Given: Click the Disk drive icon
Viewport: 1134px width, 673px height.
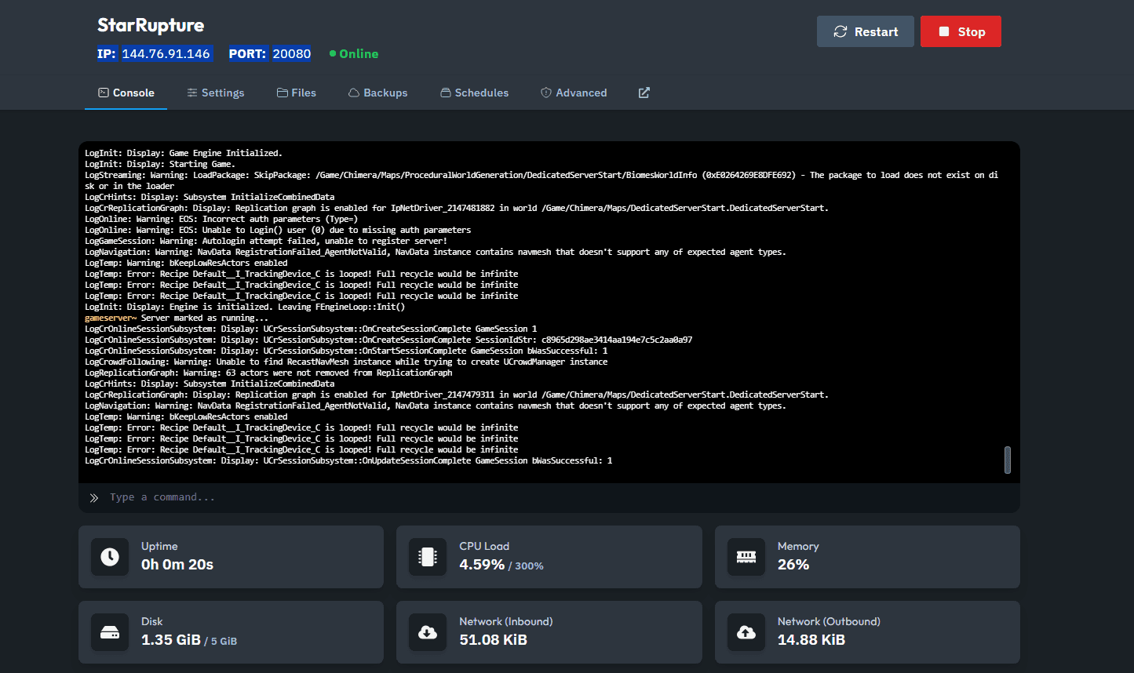Looking at the screenshot, I should click(x=110, y=632).
